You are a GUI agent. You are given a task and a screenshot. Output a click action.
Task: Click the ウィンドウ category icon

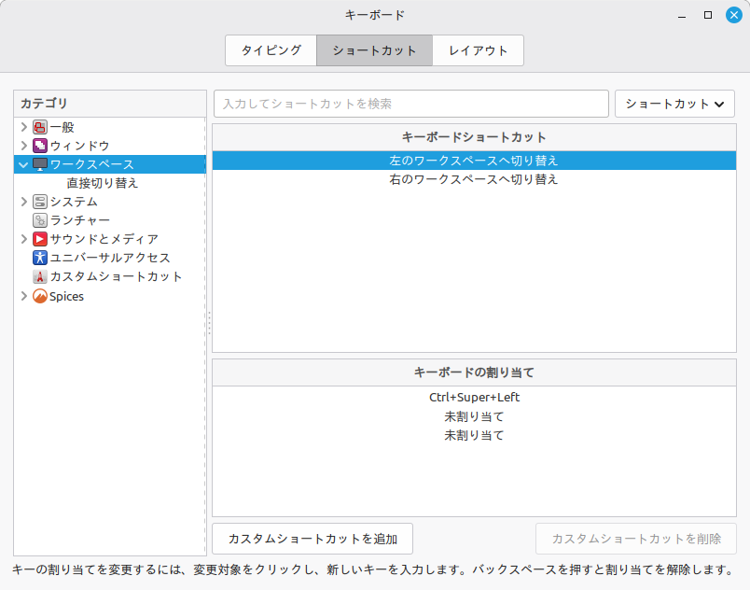[x=40, y=146]
